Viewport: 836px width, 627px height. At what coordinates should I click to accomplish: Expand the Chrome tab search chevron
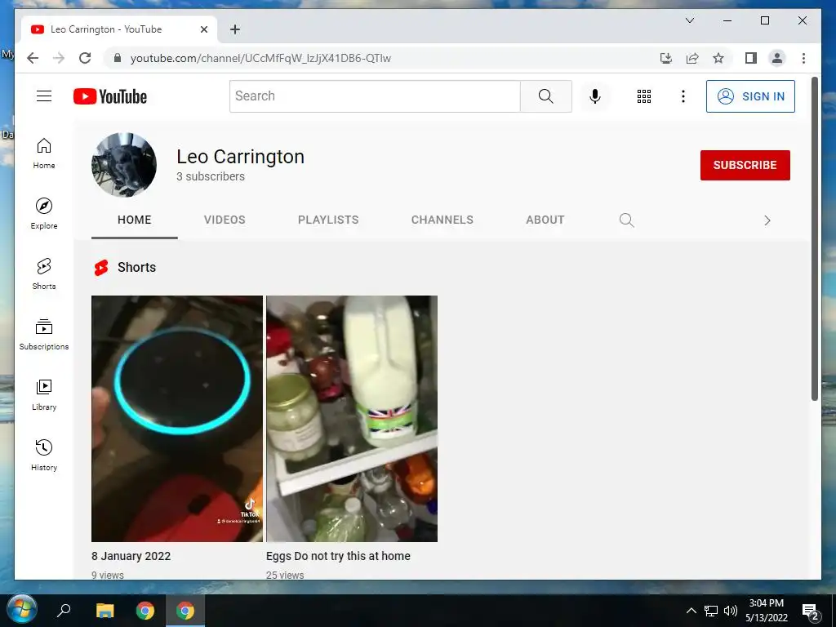(x=689, y=20)
